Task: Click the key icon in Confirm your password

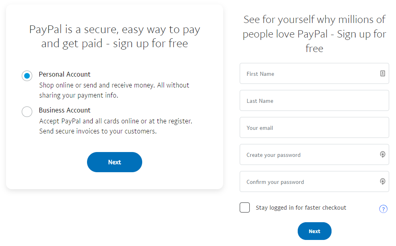Action: [383, 181]
